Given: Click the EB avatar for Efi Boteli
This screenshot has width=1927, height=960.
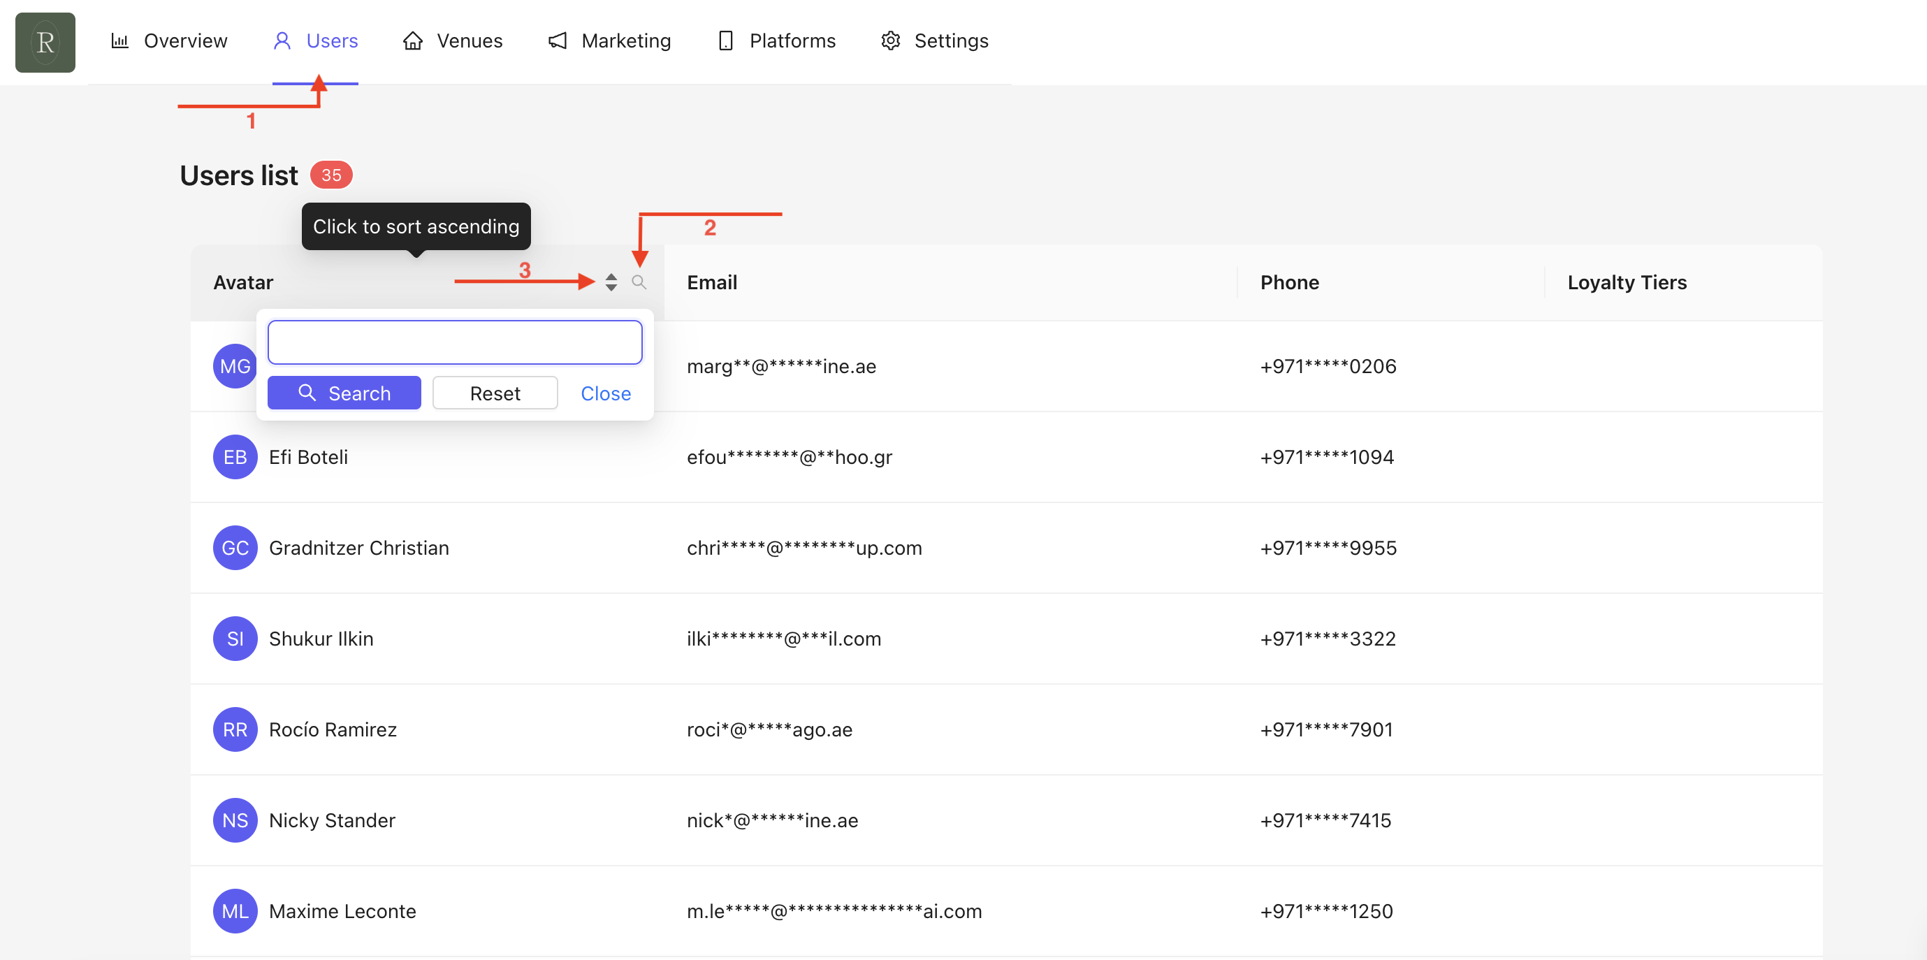Looking at the screenshot, I should pyautogui.click(x=235, y=456).
